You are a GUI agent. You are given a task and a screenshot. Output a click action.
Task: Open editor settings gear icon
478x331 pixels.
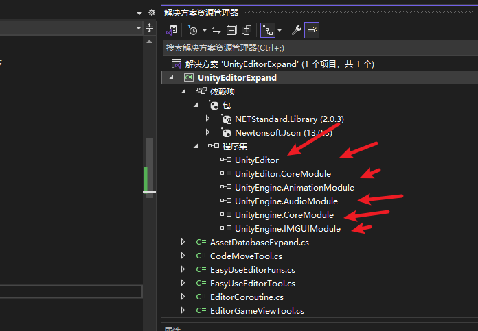click(152, 12)
